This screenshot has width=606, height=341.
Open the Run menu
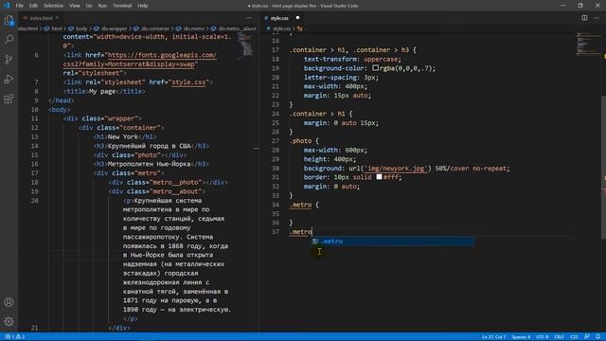102,6
